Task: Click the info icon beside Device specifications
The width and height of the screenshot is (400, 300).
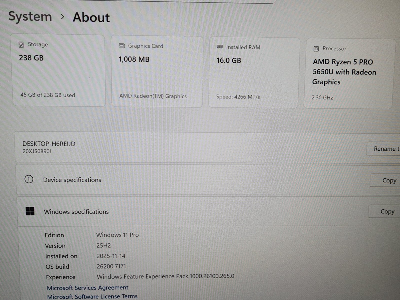Action: point(29,179)
